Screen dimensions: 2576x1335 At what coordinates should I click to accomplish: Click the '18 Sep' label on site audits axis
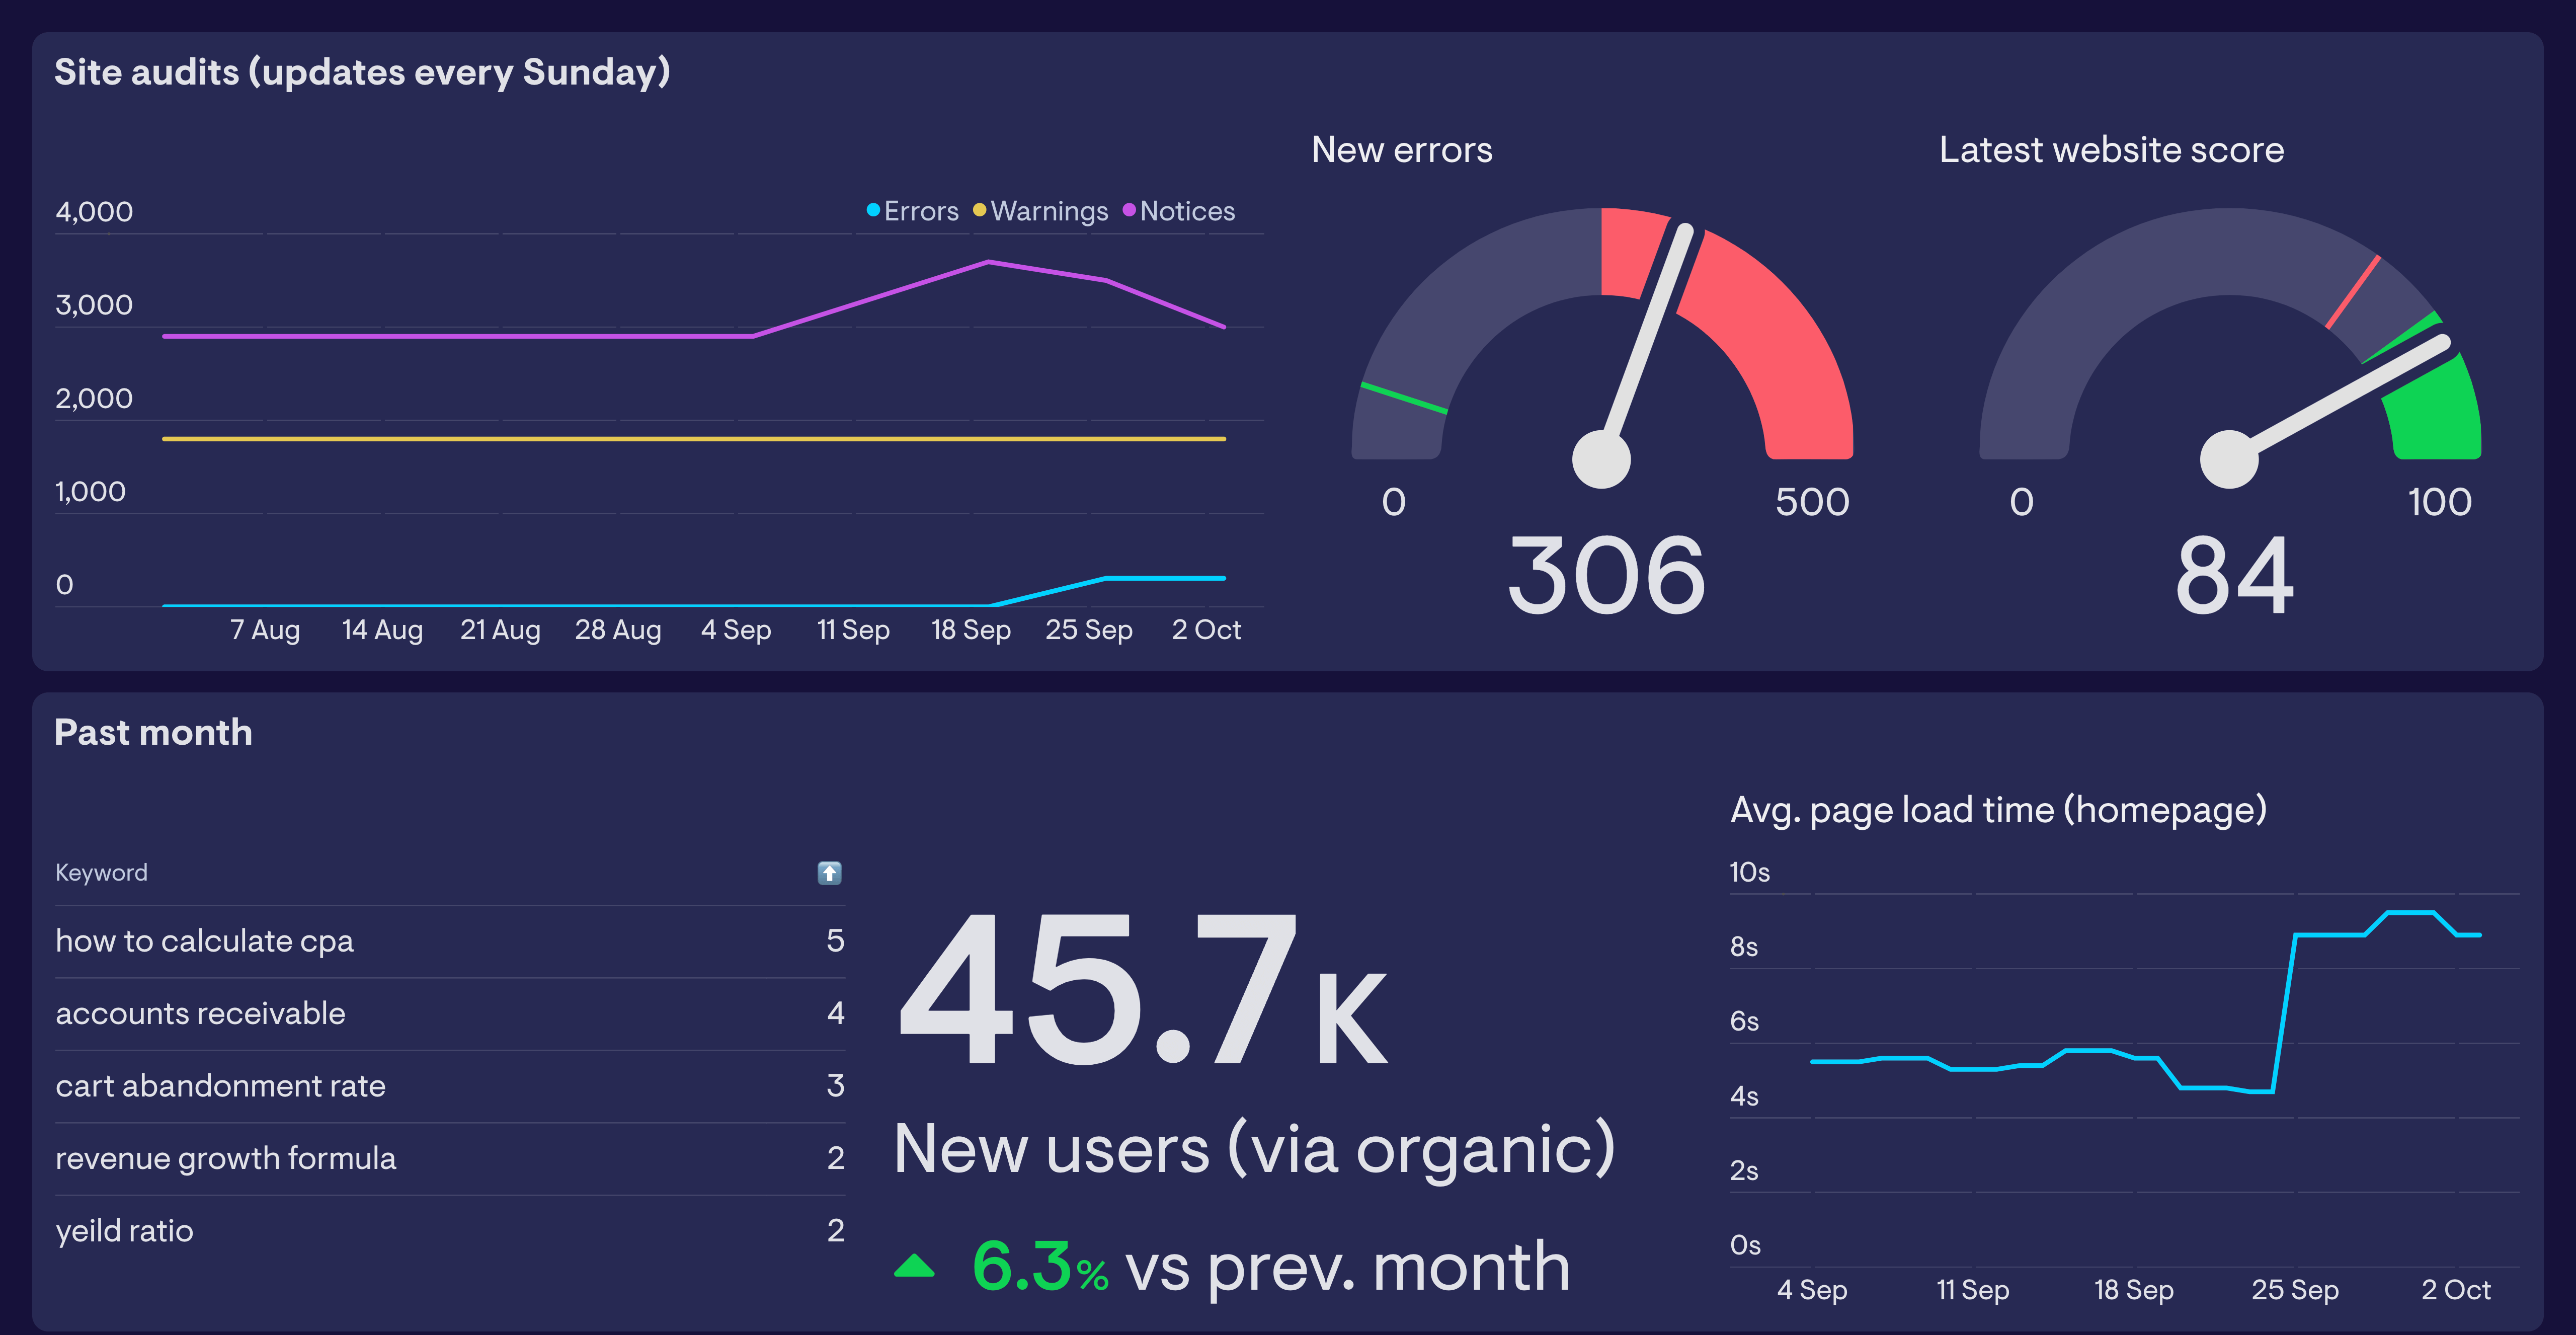coord(971,630)
